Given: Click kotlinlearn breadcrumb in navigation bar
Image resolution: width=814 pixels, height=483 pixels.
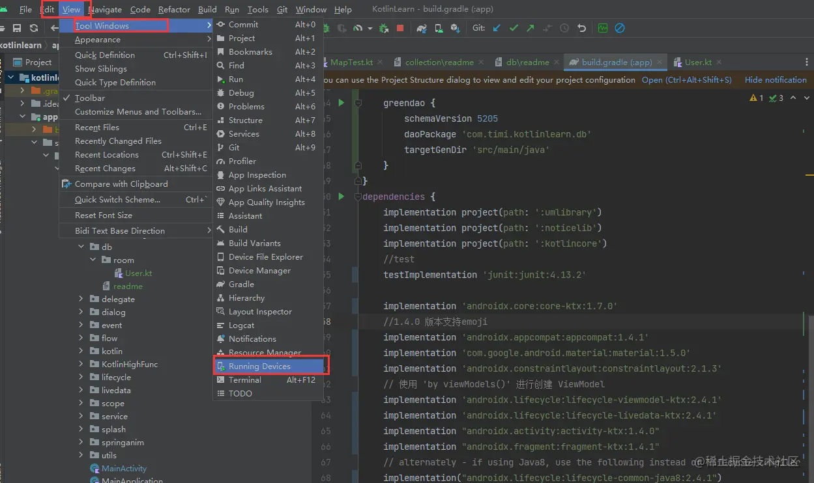Looking at the screenshot, I should (21, 46).
